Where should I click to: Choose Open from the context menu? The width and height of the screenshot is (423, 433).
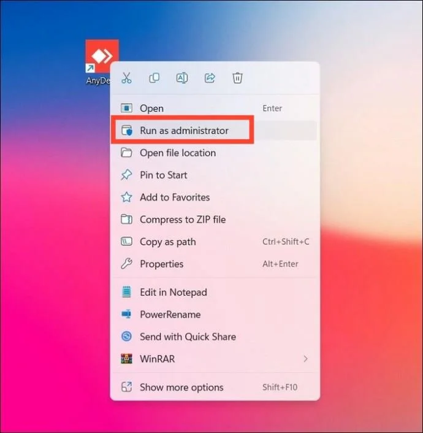[215, 108]
